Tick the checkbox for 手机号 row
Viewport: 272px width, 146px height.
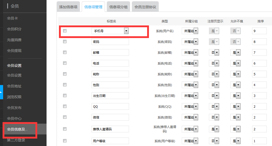(65, 31)
